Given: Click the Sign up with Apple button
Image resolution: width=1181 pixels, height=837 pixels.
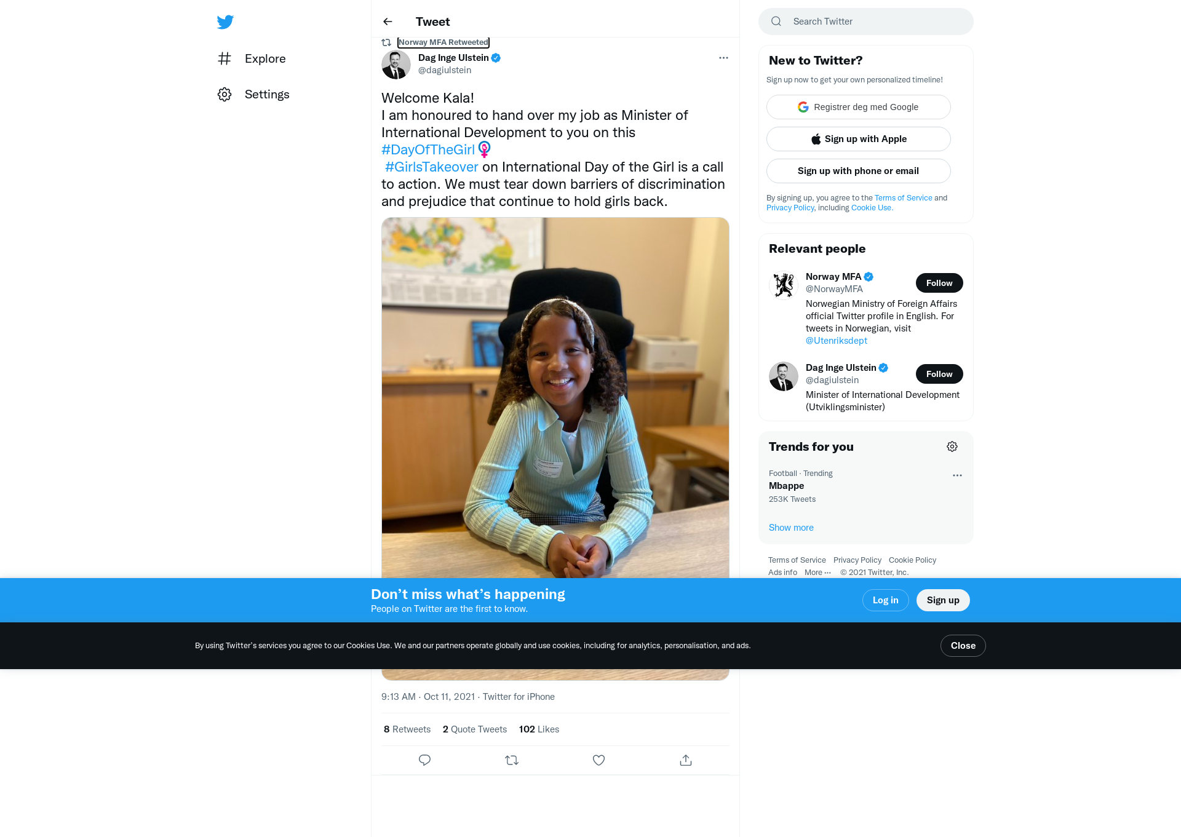Looking at the screenshot, I should tap(858, 139).
